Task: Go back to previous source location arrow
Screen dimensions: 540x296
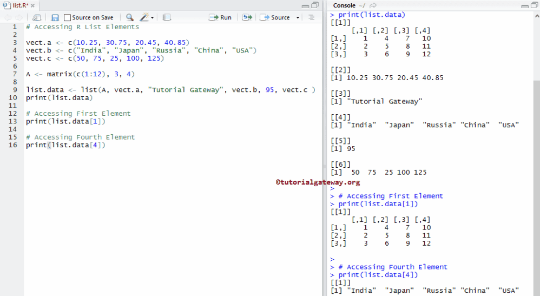Action: click(x=8, y=17)
